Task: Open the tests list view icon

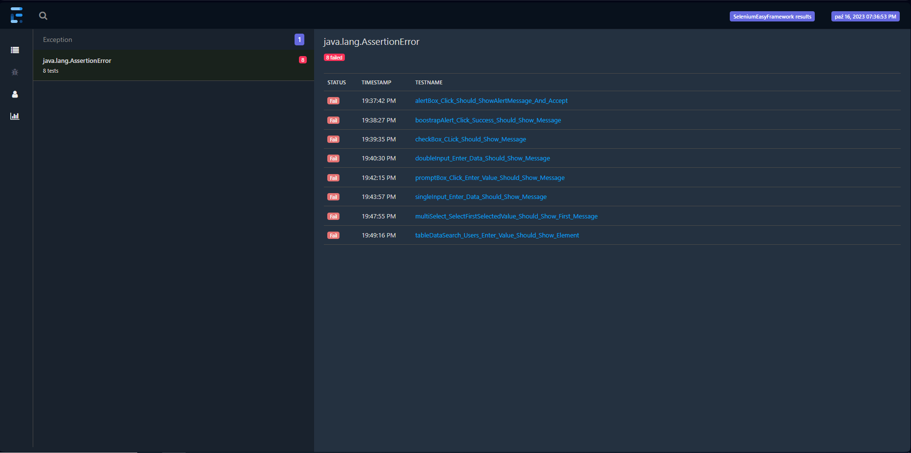Action: tap(15, 50)
